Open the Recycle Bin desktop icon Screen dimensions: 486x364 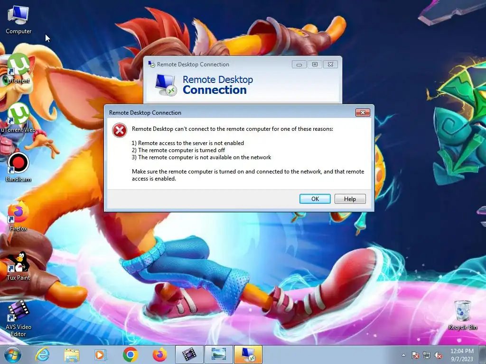tap(462, 315)
